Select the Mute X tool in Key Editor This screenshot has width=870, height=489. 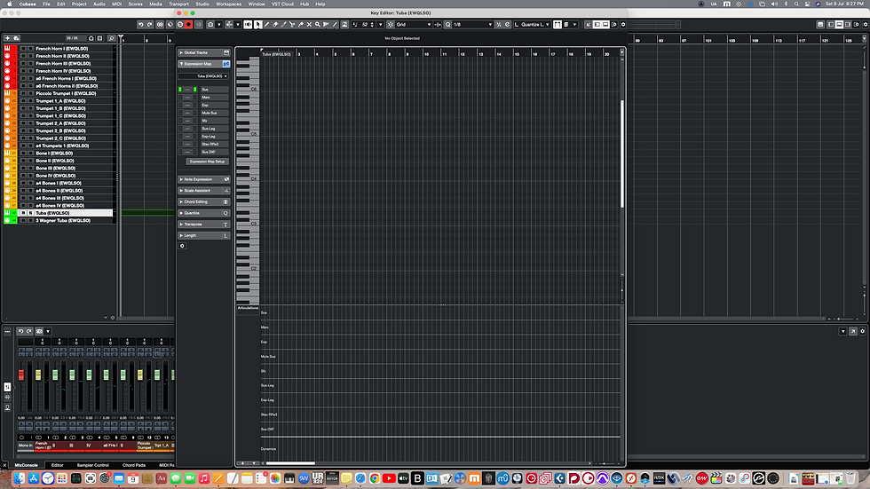tap(309, 24)
